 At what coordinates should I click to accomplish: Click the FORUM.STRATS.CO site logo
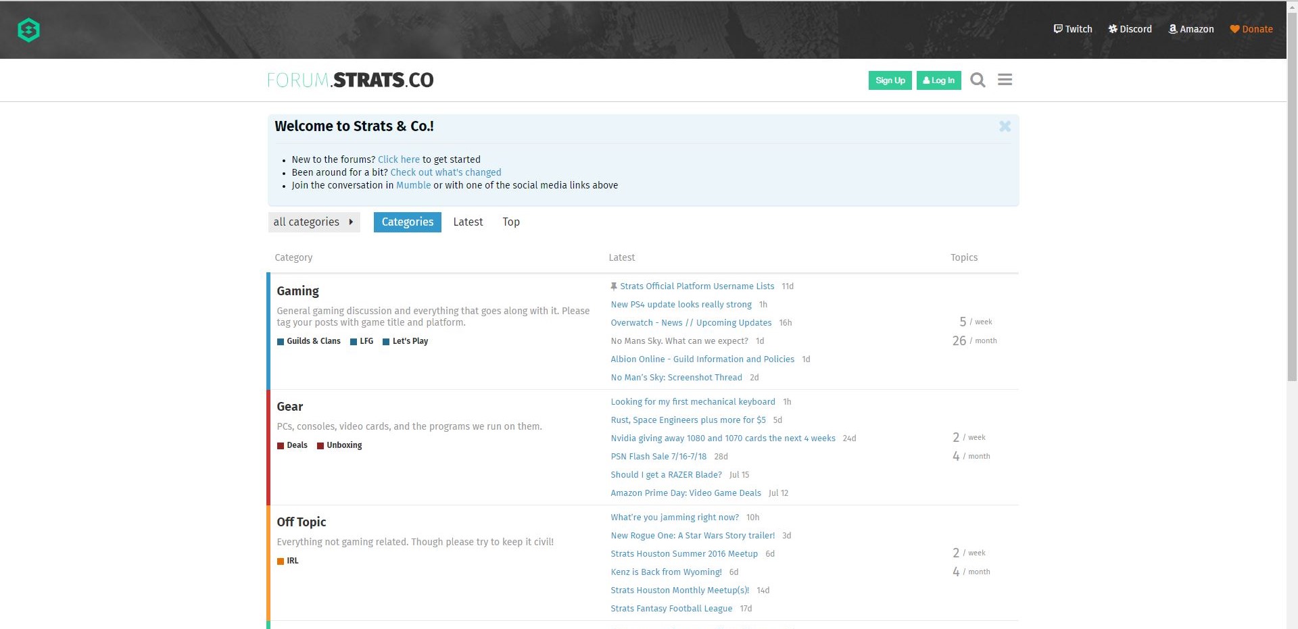[350, 80]
